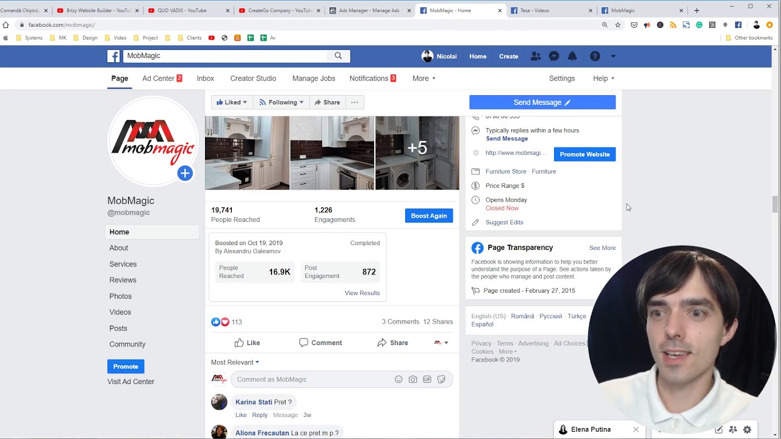This screenshot has width=781, height=439.
Task: Open the Messenger icon in header
Action: point(554,56)
